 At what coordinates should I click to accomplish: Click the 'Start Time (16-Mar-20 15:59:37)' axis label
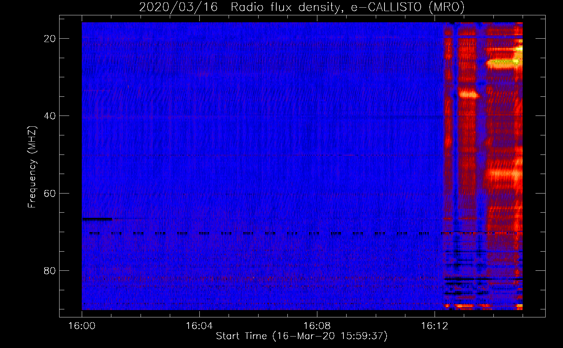pyautogui.click(x=302, y=336)
